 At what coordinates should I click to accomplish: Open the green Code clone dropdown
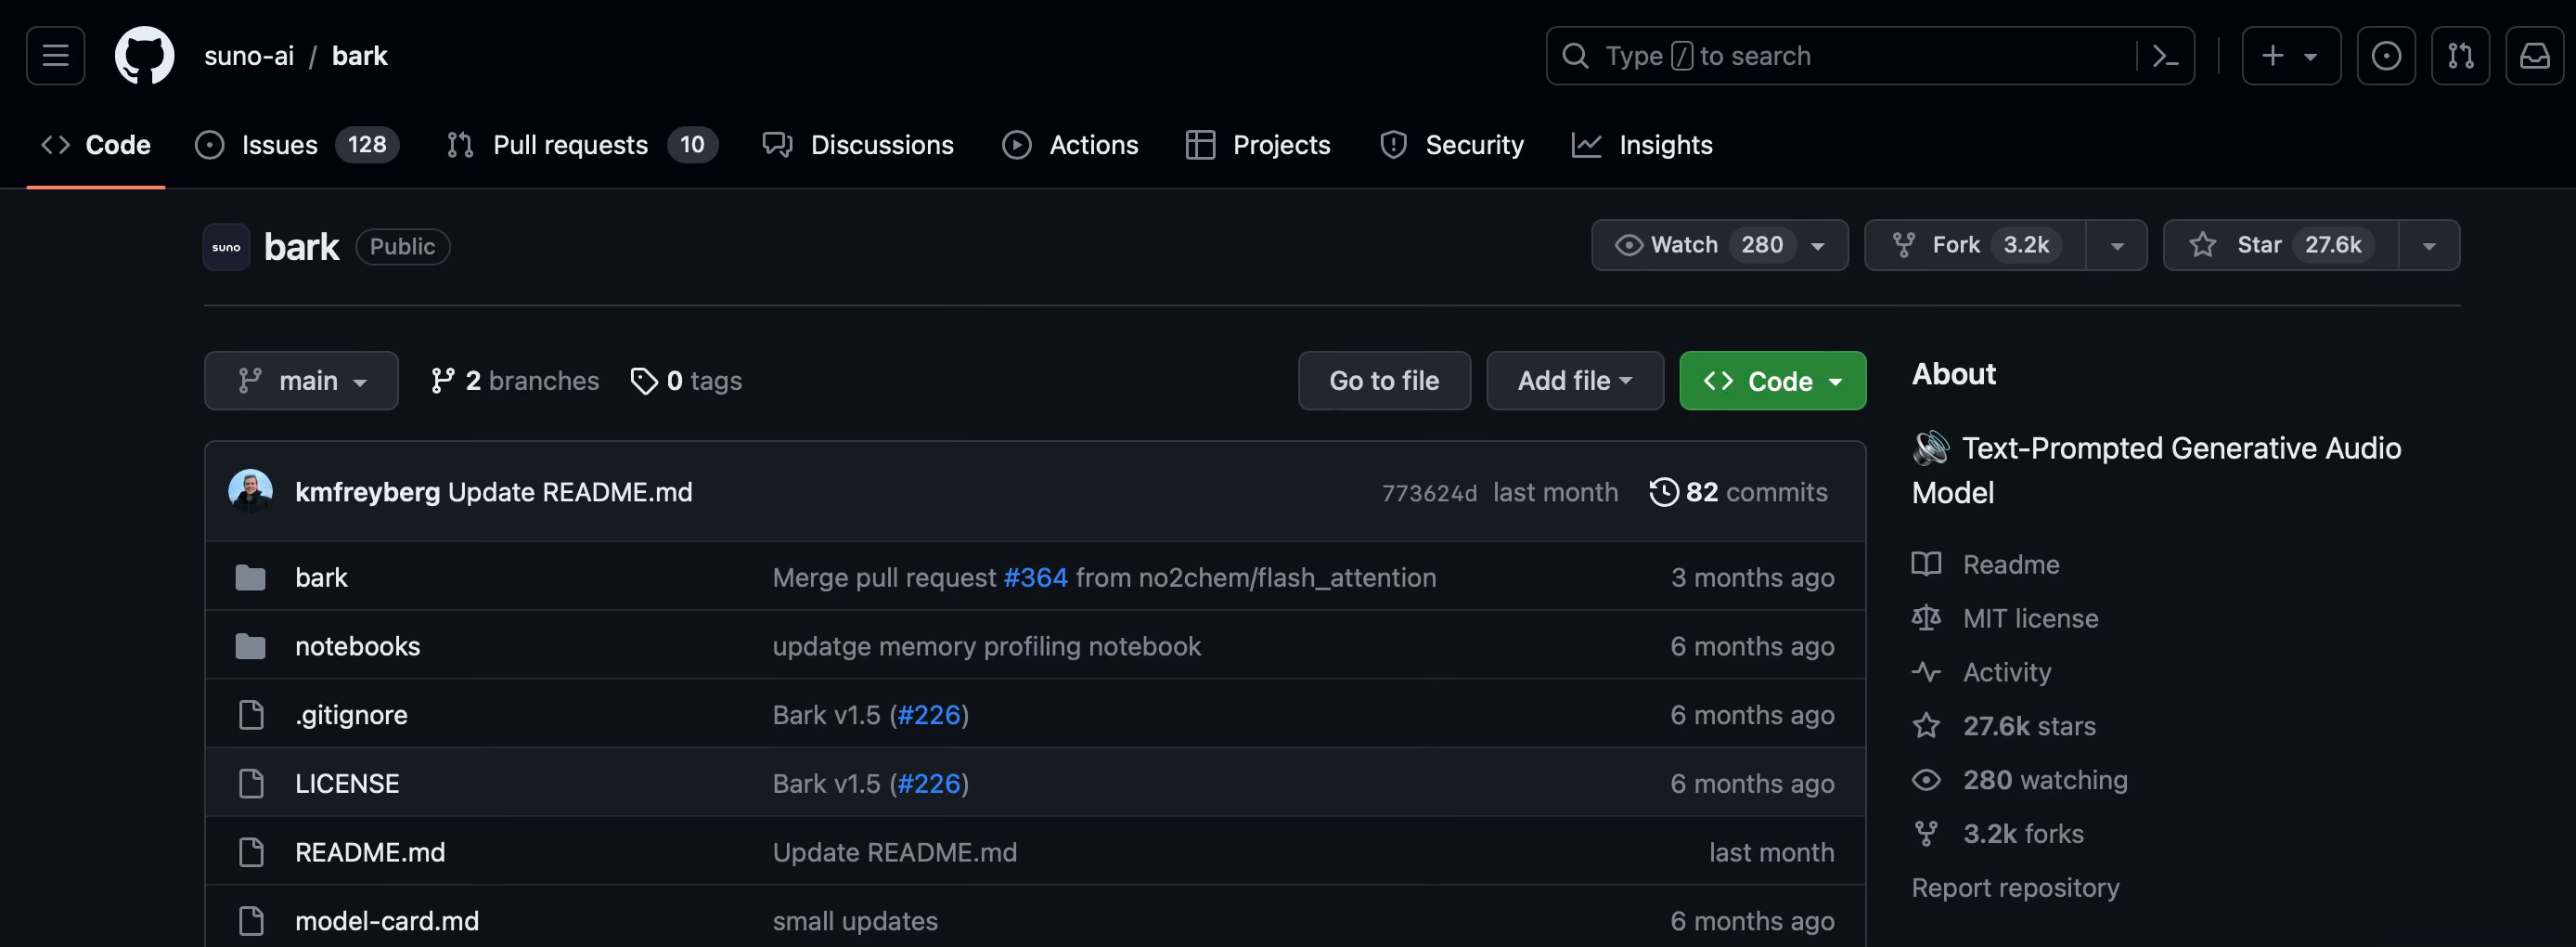[x=1773, y=381]
